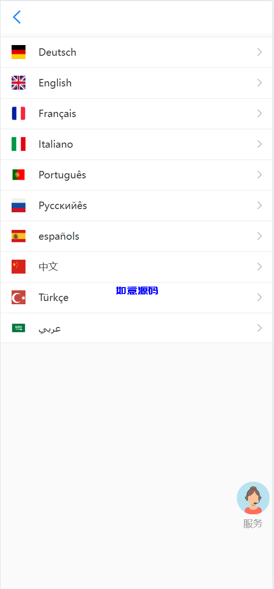Expand the Deutsch row chevron
The height and width of the screenshot is (589, 274).
(x=260, y=52)
